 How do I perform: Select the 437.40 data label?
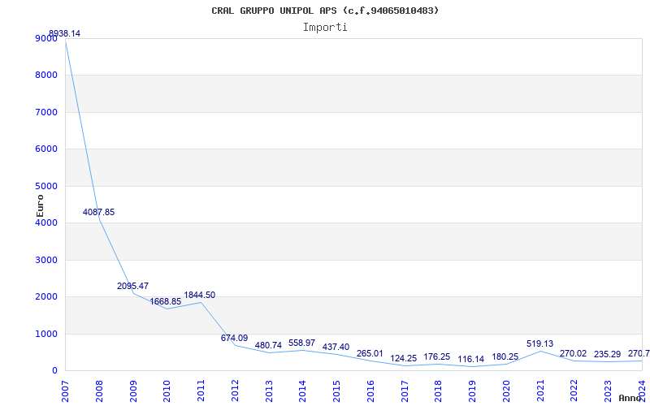[336, 348]
